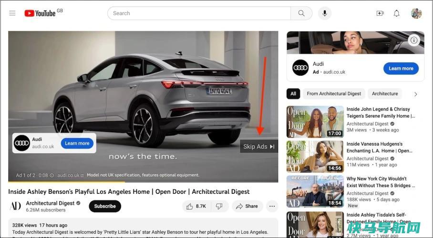
Task: Open the Create video icon
Action: click(380, 13)
